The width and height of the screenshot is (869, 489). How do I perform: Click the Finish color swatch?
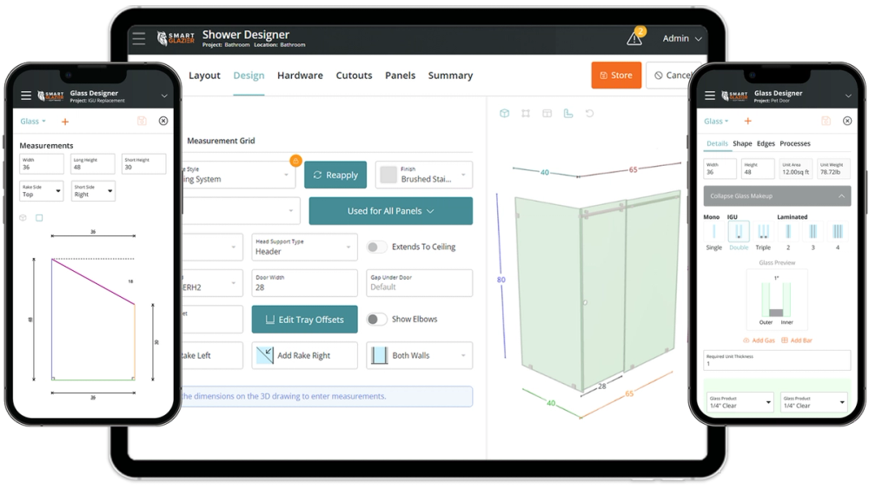(x=388, y=175)
